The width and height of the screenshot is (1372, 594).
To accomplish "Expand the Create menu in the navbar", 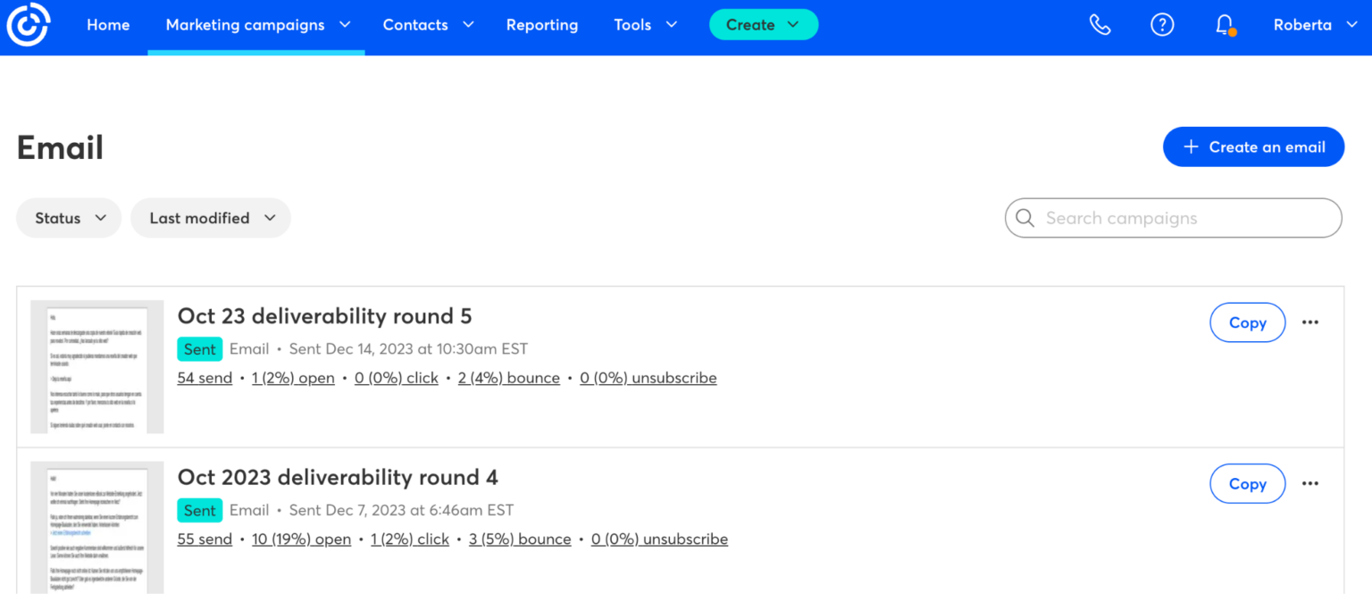I will coord(763,24).
